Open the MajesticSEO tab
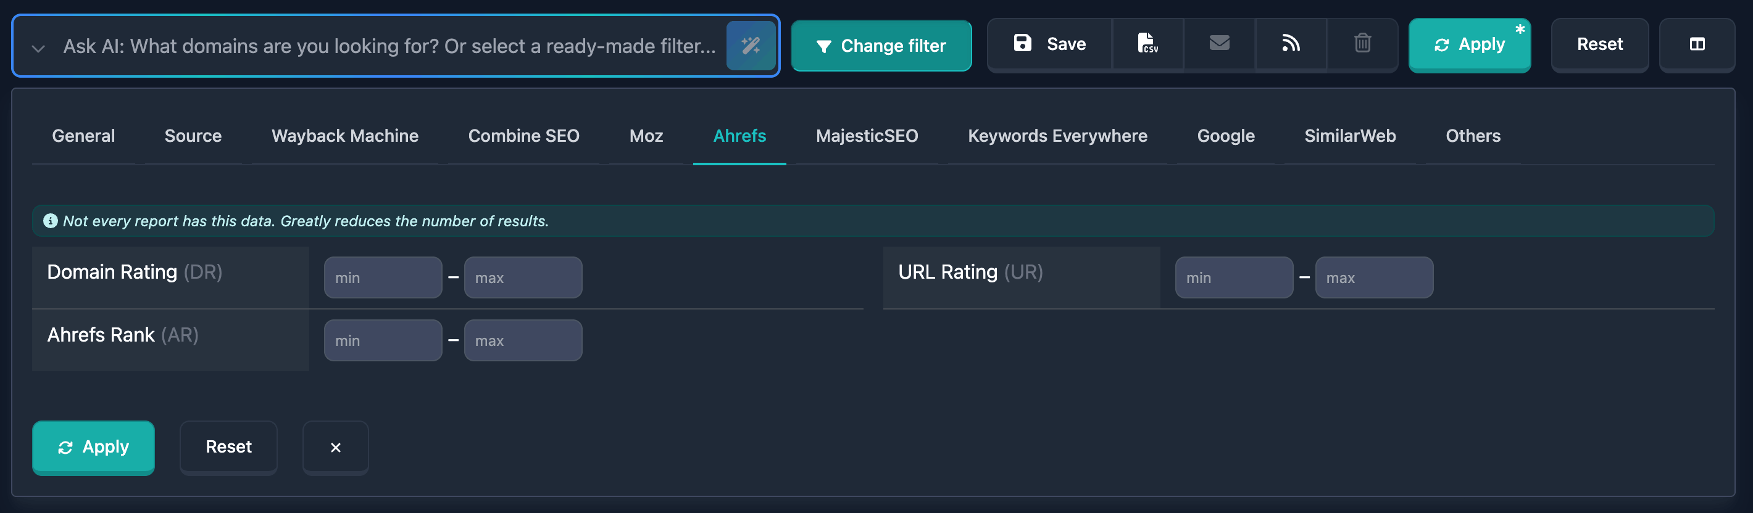The width and height of the screenshot is (1753, 513). tap(865, 135)
